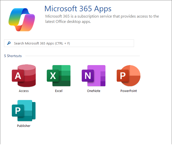
Task: Click the 'latest Office desktop apps' text line
Action: pyautogui.click(x=68, y=22)
